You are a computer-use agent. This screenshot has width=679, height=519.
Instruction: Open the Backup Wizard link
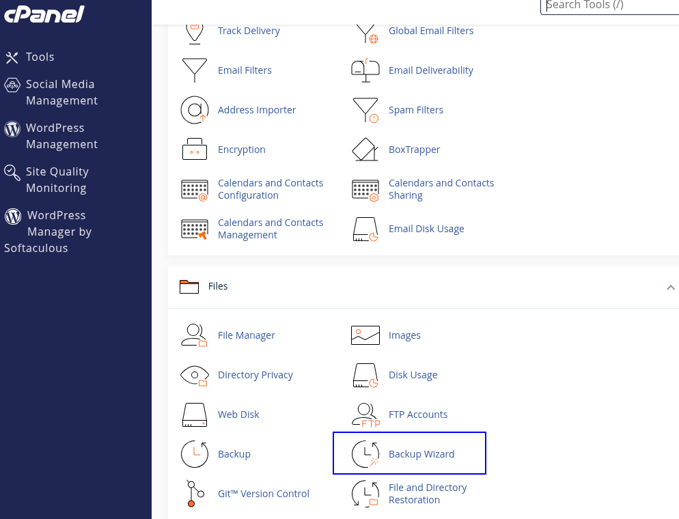coord(421,454)
